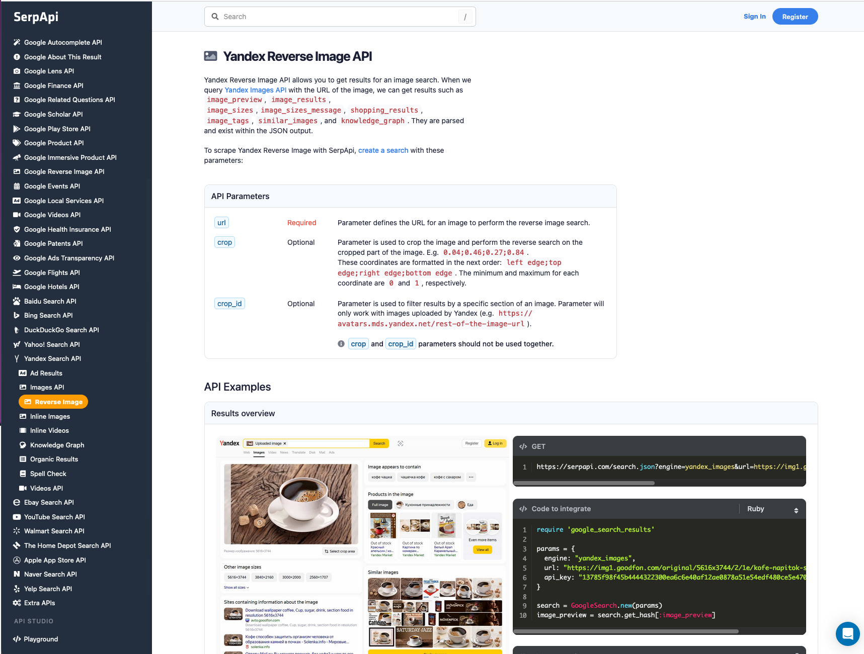
Task: Click the magnifier icon in the search bar
Action: click(x=214, y=16)
